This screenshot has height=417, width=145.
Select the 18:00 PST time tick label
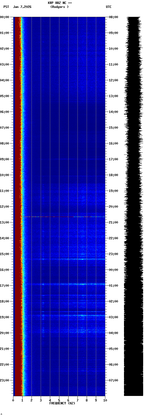4,301
